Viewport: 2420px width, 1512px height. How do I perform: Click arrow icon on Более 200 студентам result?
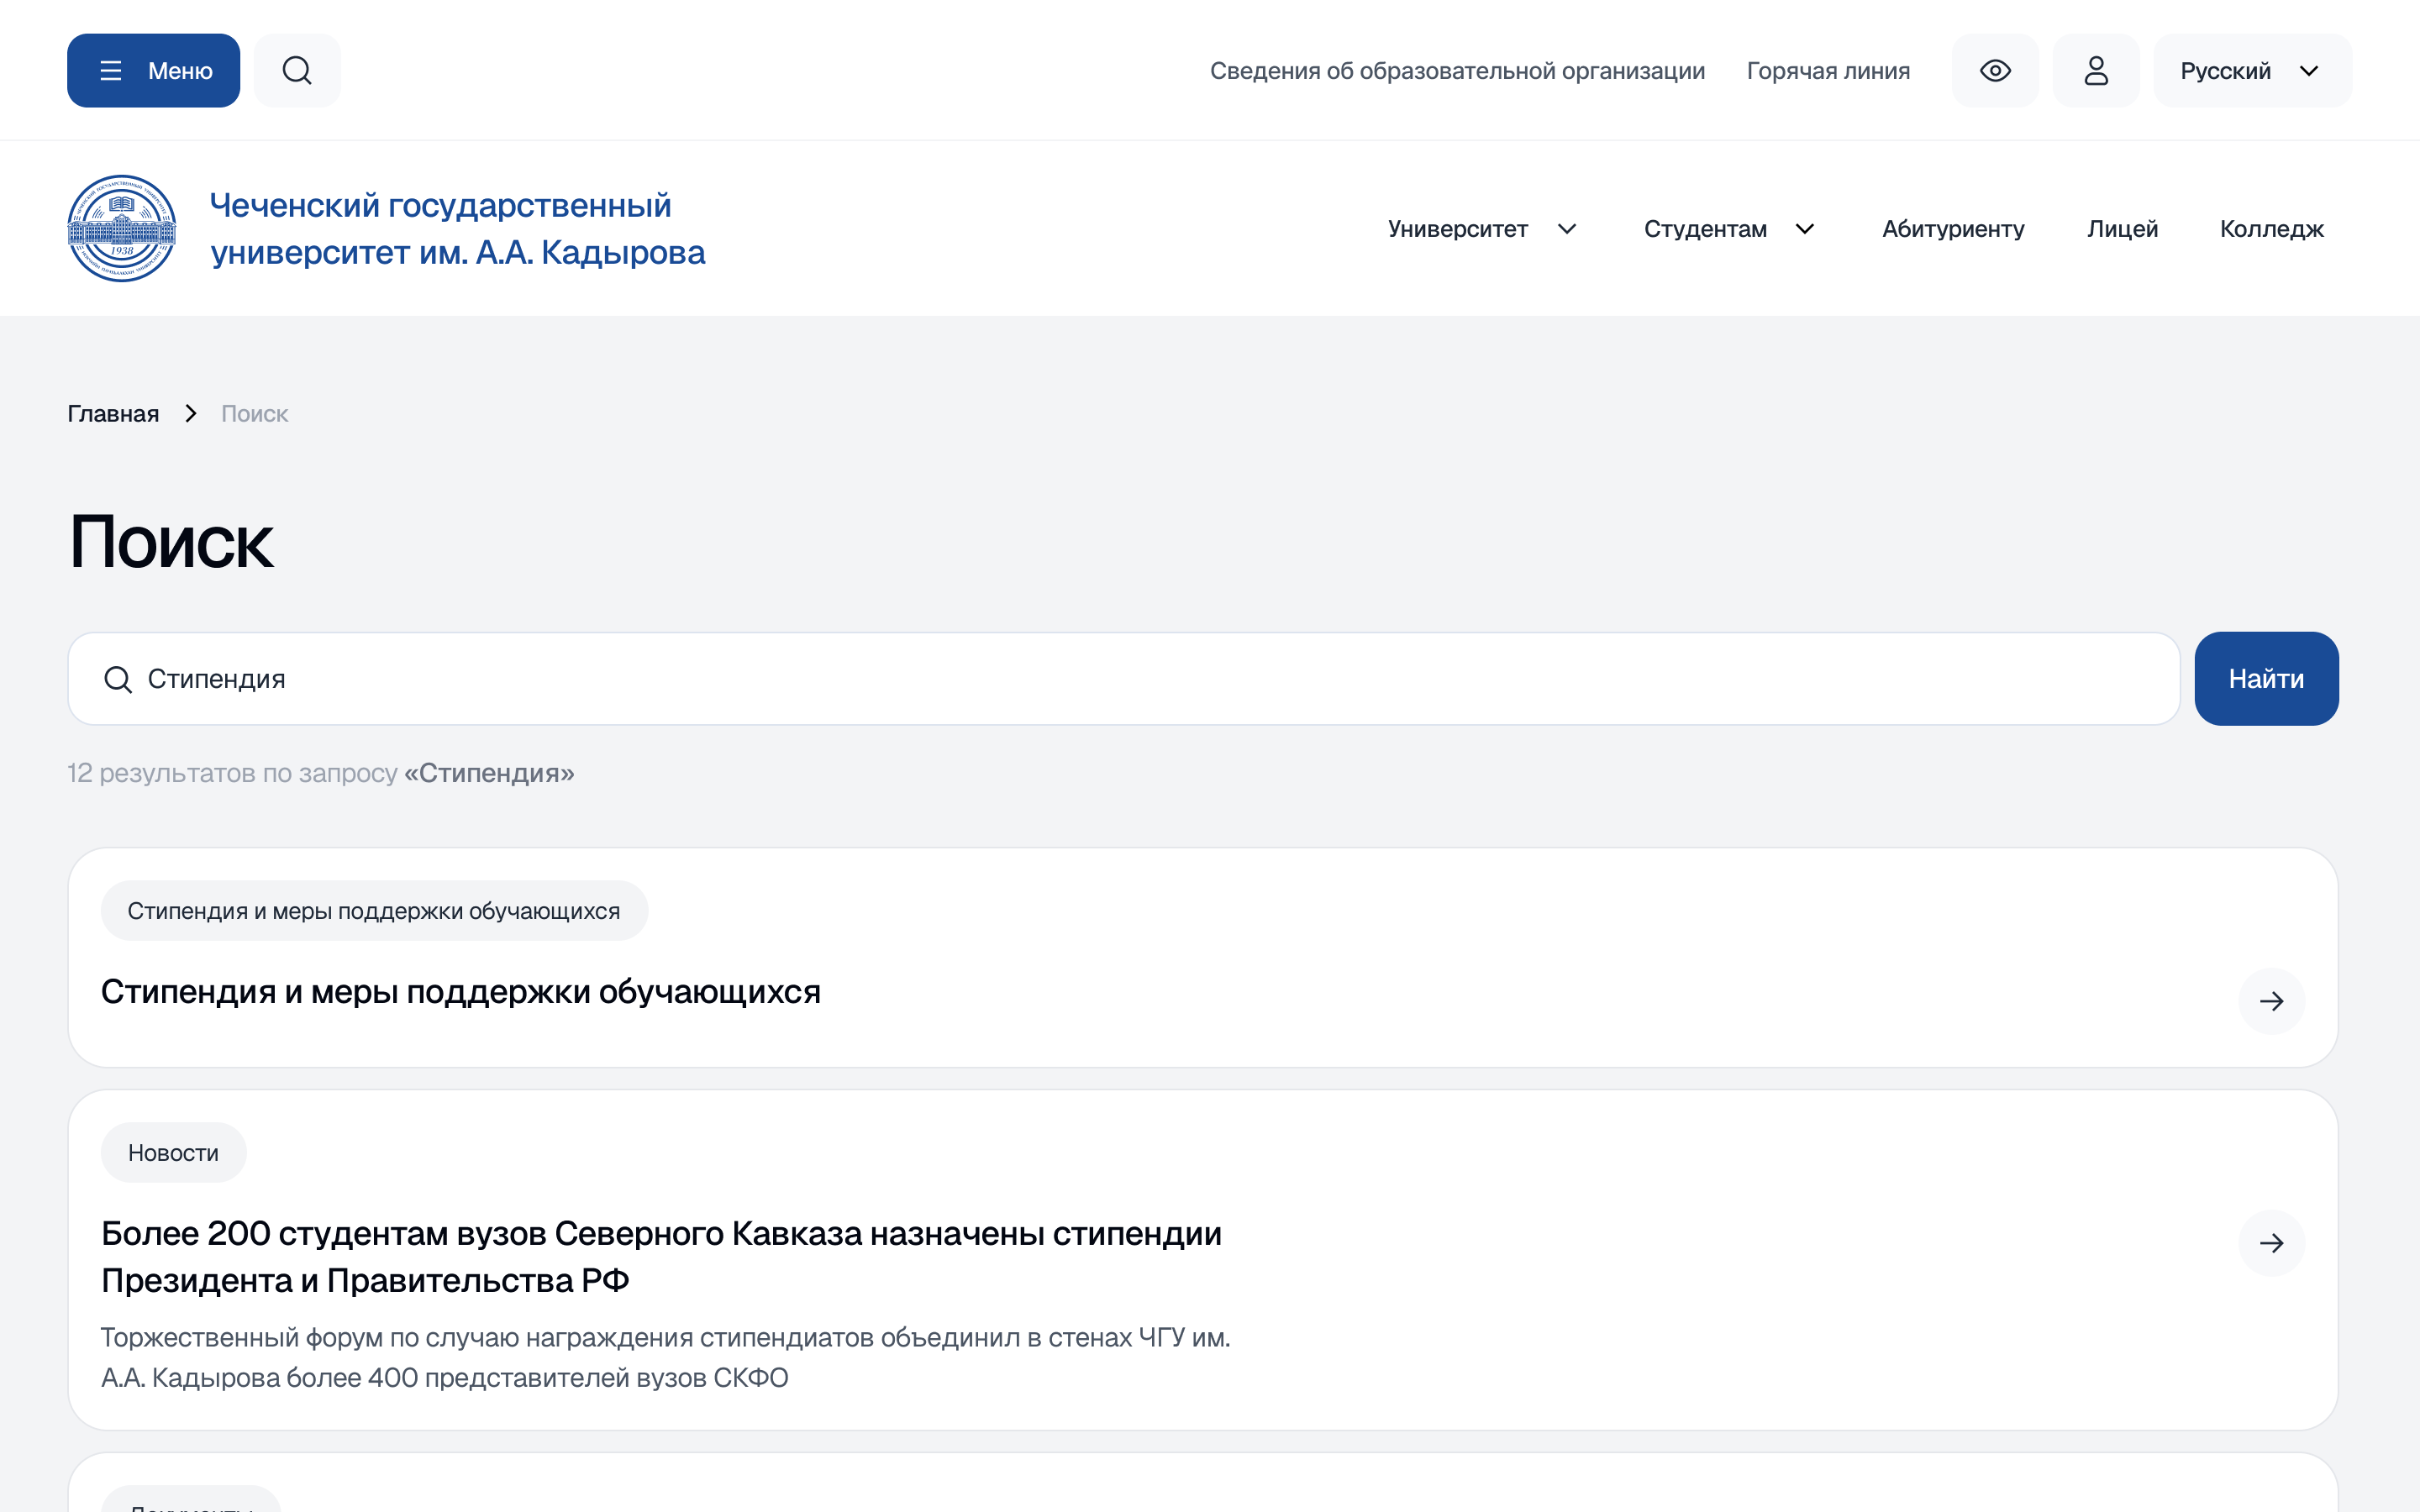2271,1243
